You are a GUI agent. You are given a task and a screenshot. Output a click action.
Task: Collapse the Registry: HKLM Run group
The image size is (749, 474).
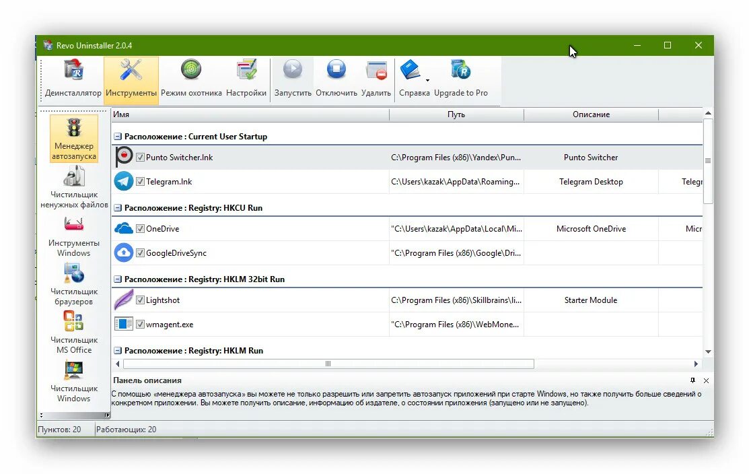pyautogui.click(x=118, y=351)
